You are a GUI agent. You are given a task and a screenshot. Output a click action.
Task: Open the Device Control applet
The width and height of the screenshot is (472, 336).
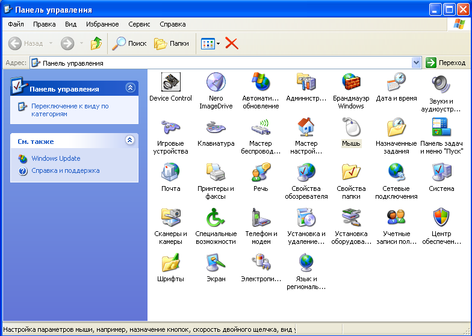pyautogui.click(x=171, y=82)
